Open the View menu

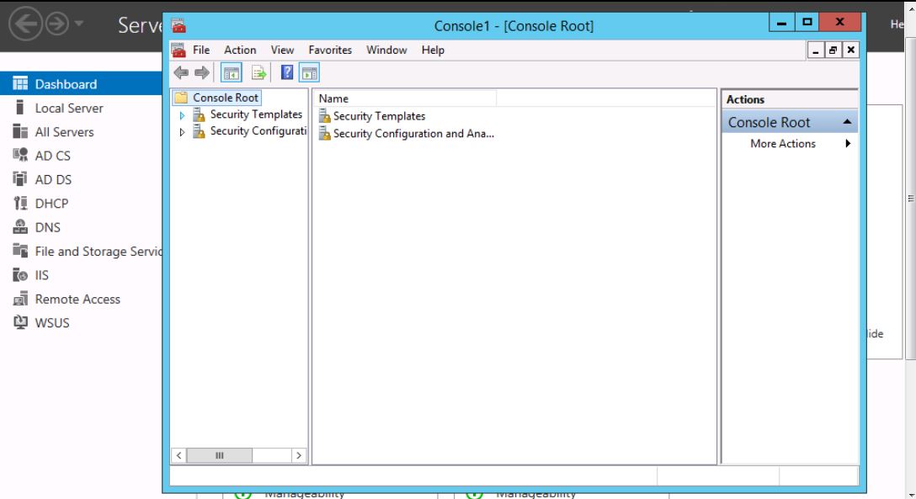coord(282,50)
